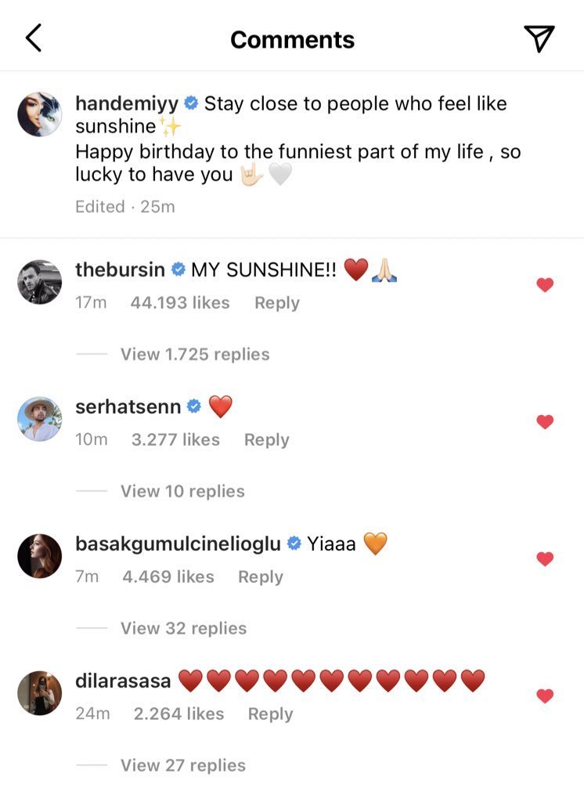Open the handemiyy username link

tap(127, 103)
